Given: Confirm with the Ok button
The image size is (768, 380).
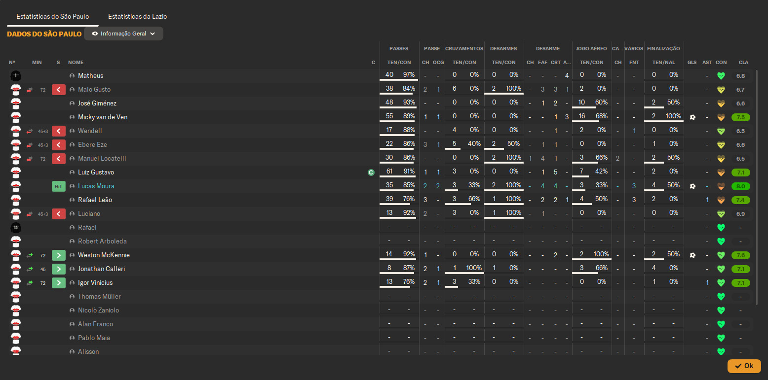Looking at the screenshot, I should 744,366.
